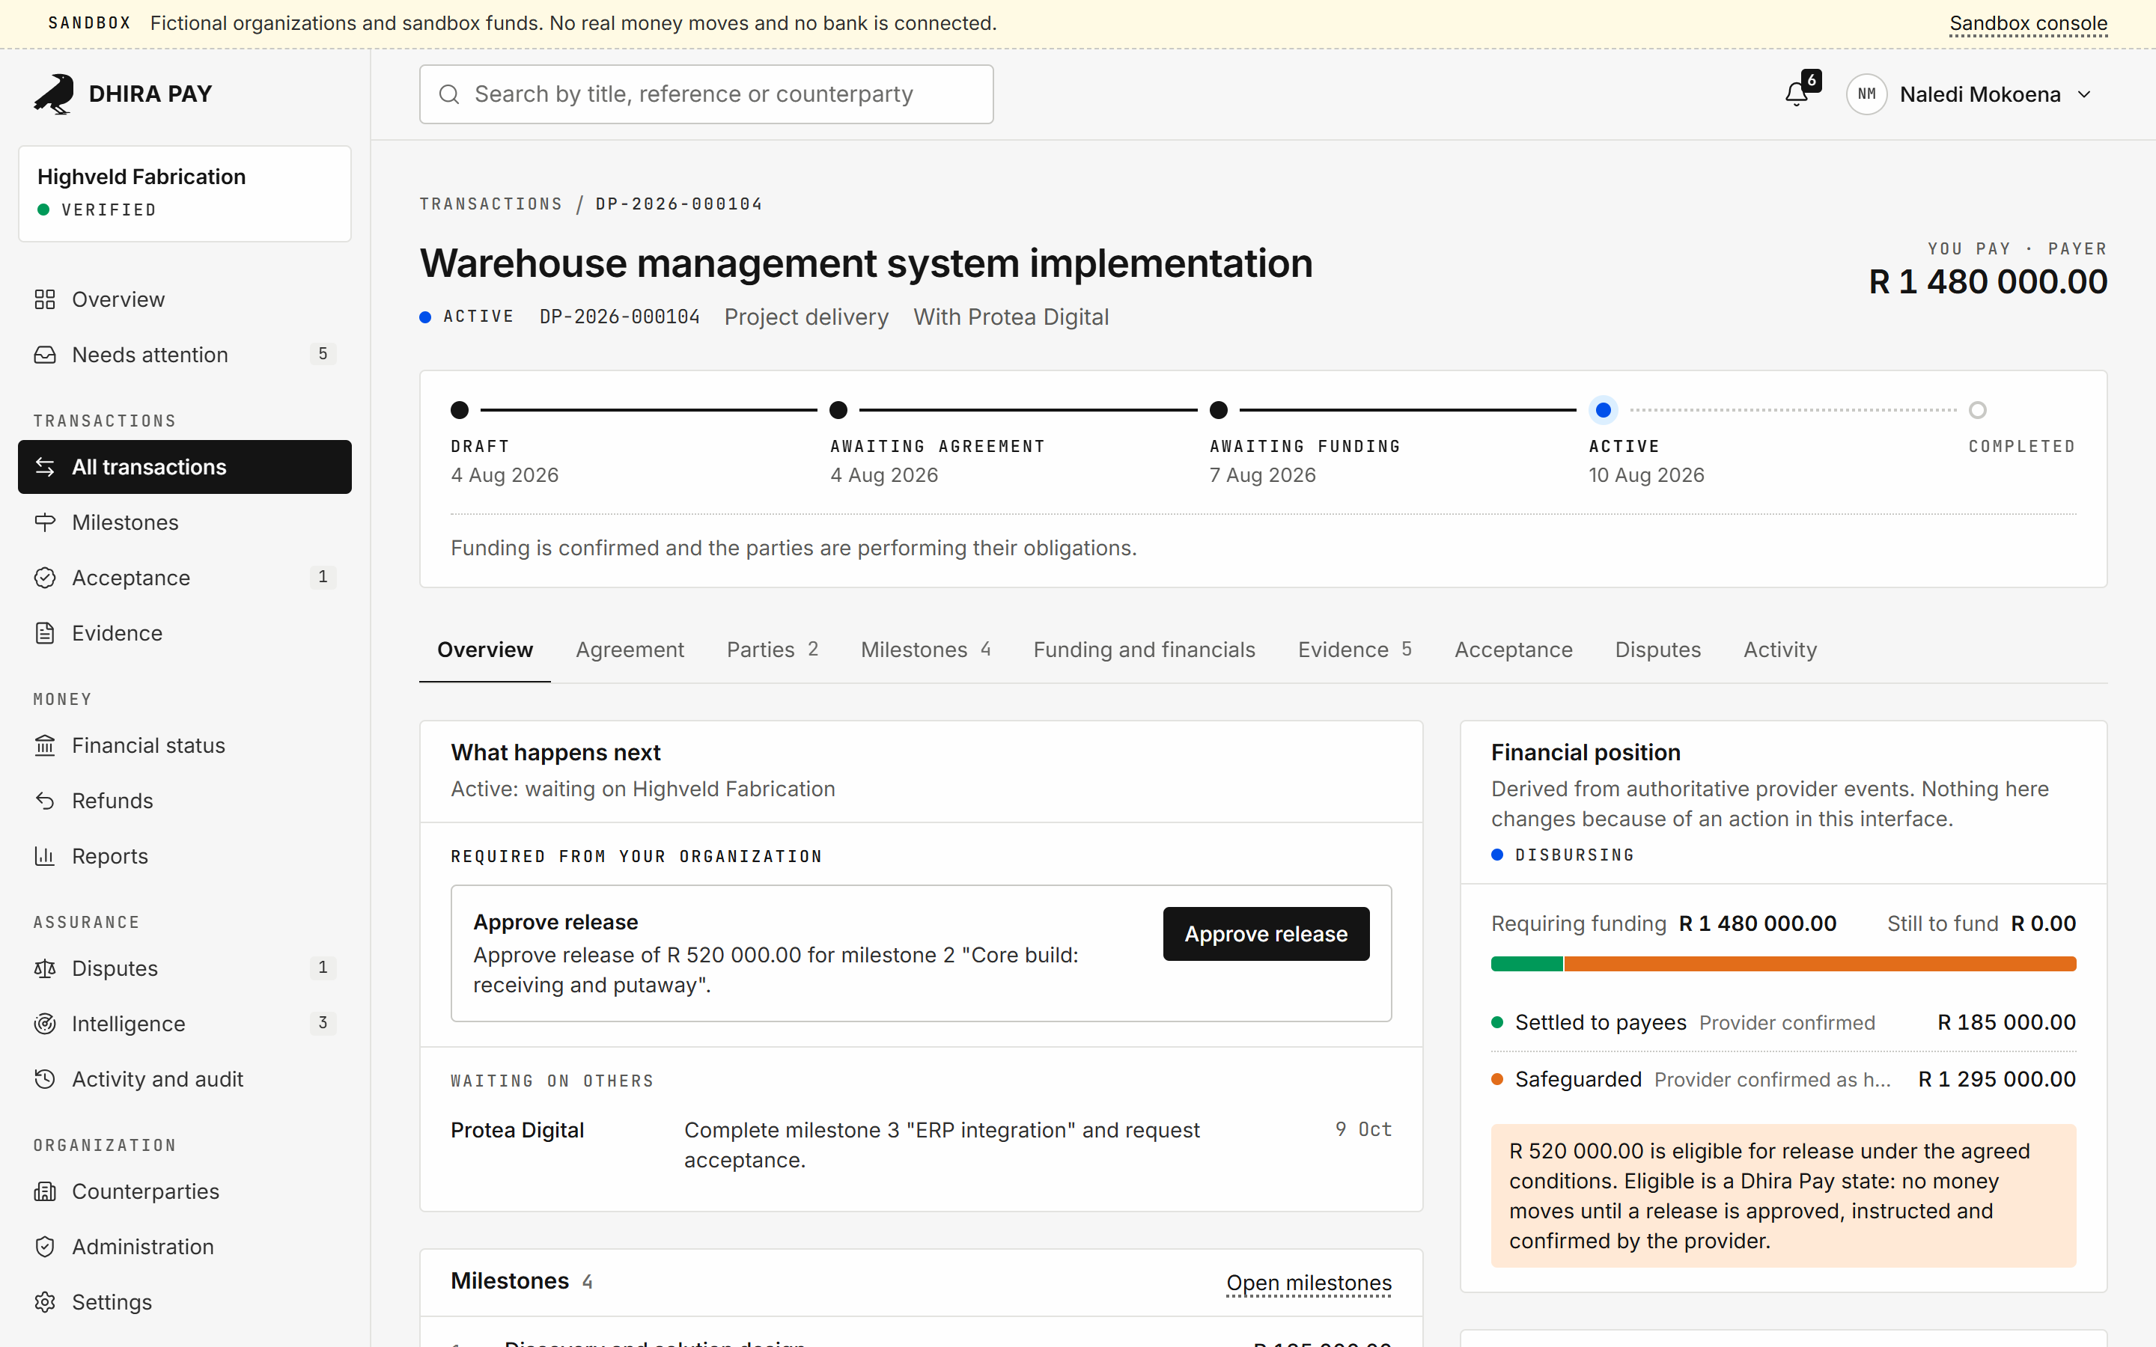
Task: Click the Safeguarded R 1 295 000.00 value
Action: (1997, 1079)
